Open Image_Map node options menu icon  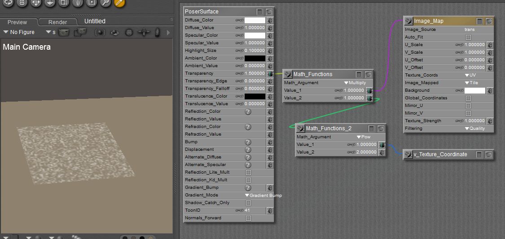pos(479,21)
